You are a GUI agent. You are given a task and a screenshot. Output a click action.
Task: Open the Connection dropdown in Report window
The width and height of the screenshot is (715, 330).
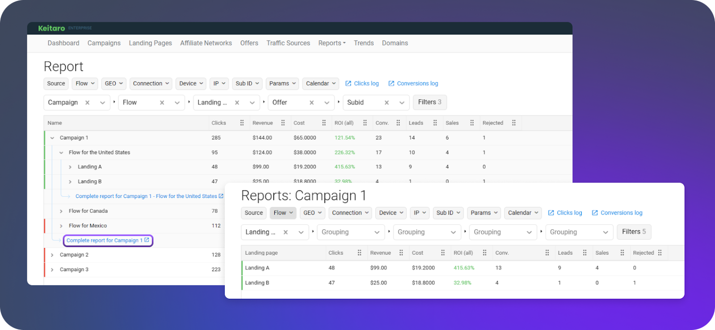(151, 83)
